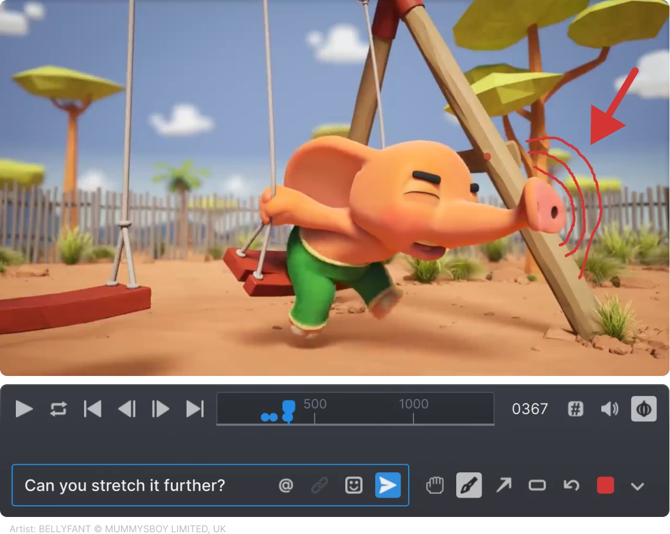Expand the compare mode options icon
This screenshot has width=670, height=534.
click(644, 409)
